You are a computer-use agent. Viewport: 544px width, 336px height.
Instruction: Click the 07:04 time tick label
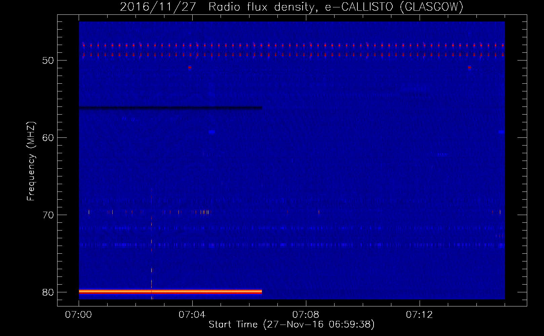pyautogui.click(x=192, y=315)
